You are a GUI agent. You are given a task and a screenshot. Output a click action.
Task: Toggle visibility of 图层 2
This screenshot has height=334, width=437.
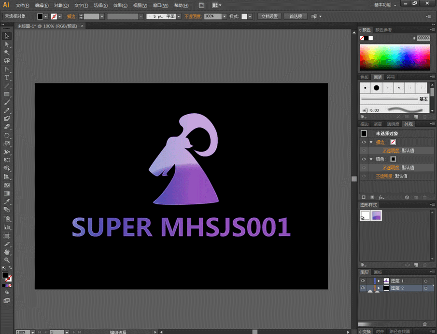coord(363,288)
